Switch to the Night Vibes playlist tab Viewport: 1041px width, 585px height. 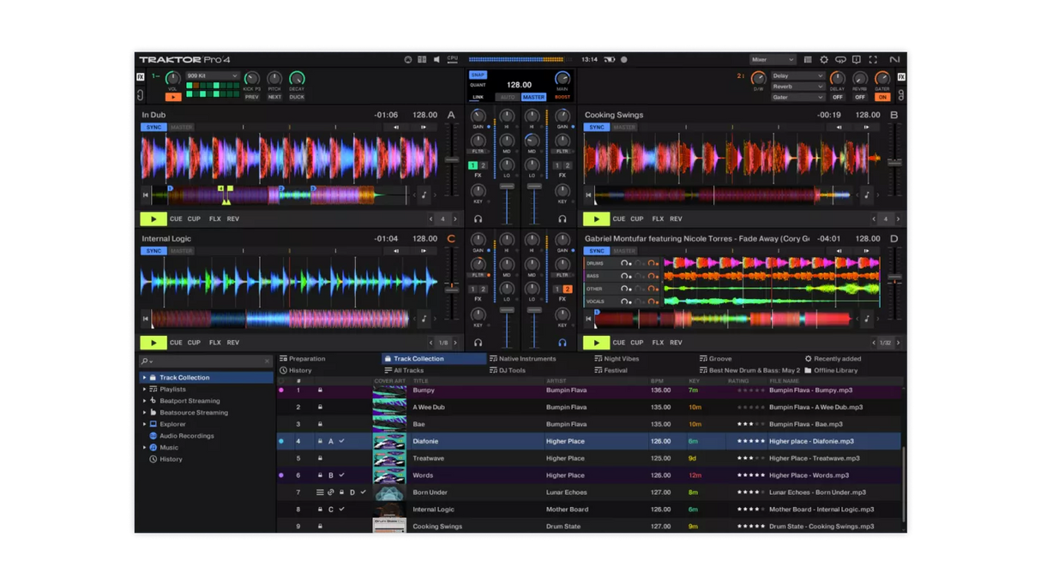pos(620,359)
